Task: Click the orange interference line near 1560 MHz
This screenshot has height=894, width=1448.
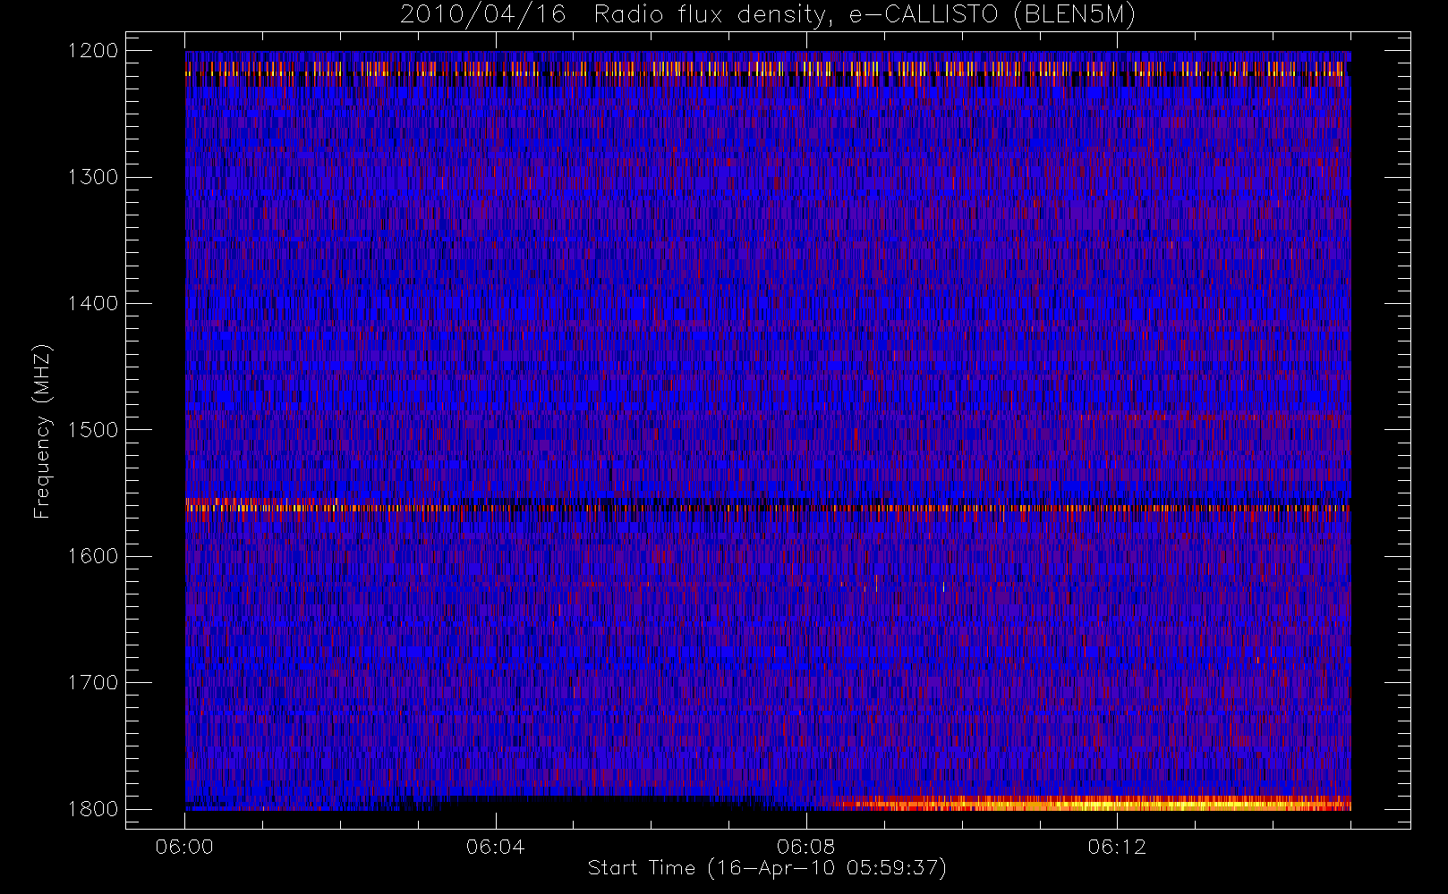Action: pos(768,508)
